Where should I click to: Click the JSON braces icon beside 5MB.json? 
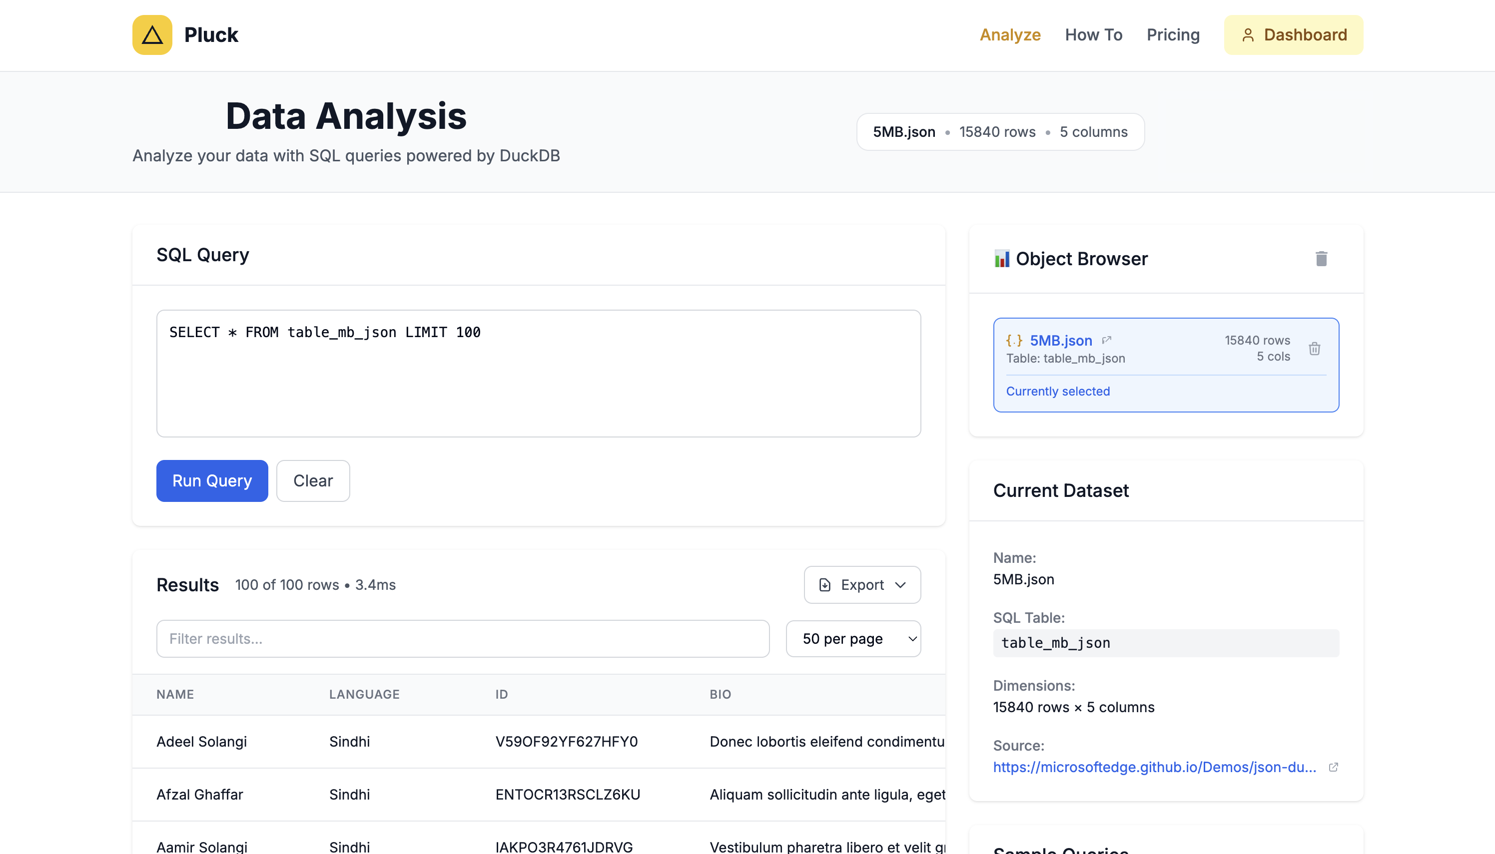[1014, 340]
